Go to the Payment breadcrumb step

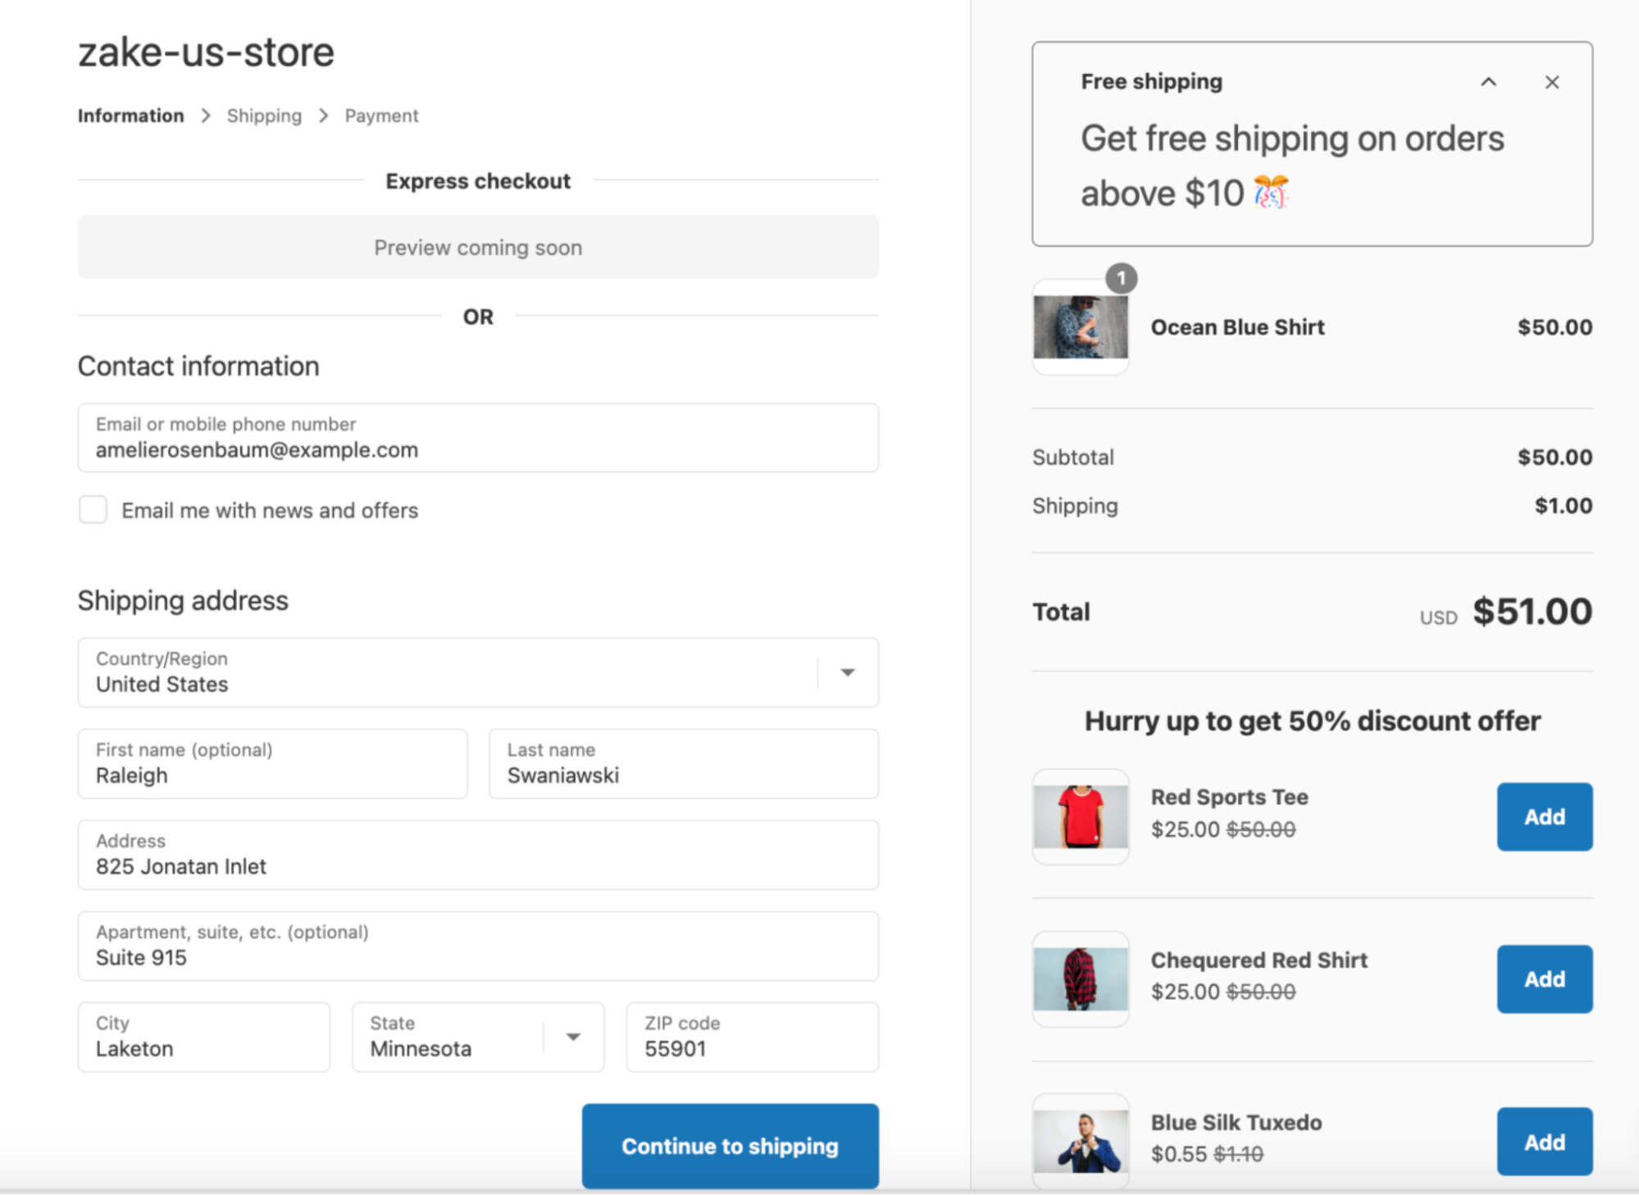(x=381, y=116)
